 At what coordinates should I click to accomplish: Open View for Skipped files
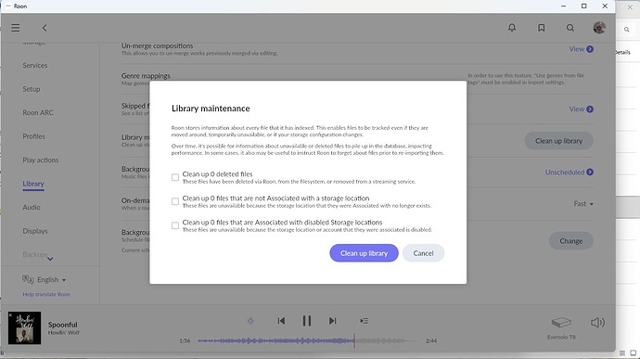(582, 109)
